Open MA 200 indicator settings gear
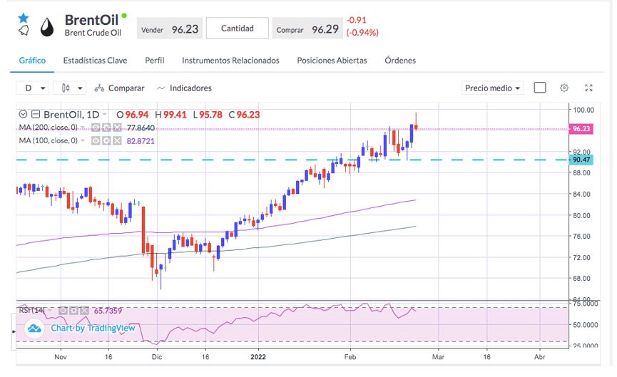The height and width of the screenshot is (377, 617). tap(106, 128)
